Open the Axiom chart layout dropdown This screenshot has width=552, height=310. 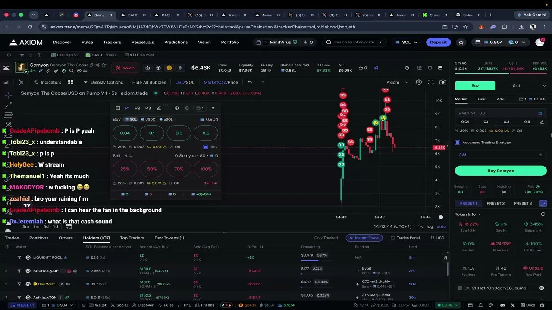[396, 82]
